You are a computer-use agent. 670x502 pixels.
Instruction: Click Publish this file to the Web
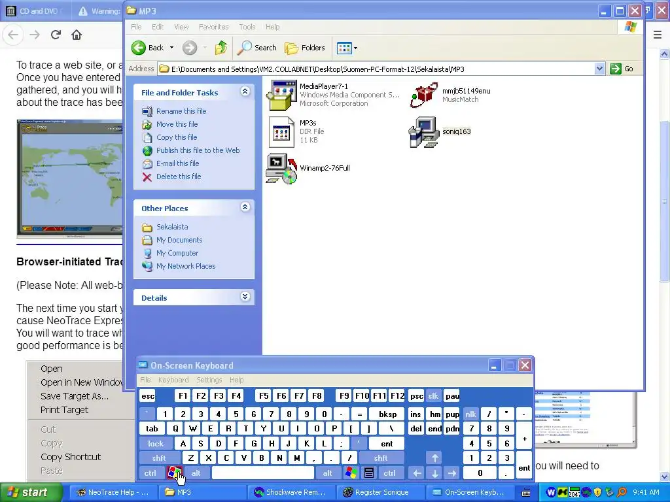tap(198, 150)
